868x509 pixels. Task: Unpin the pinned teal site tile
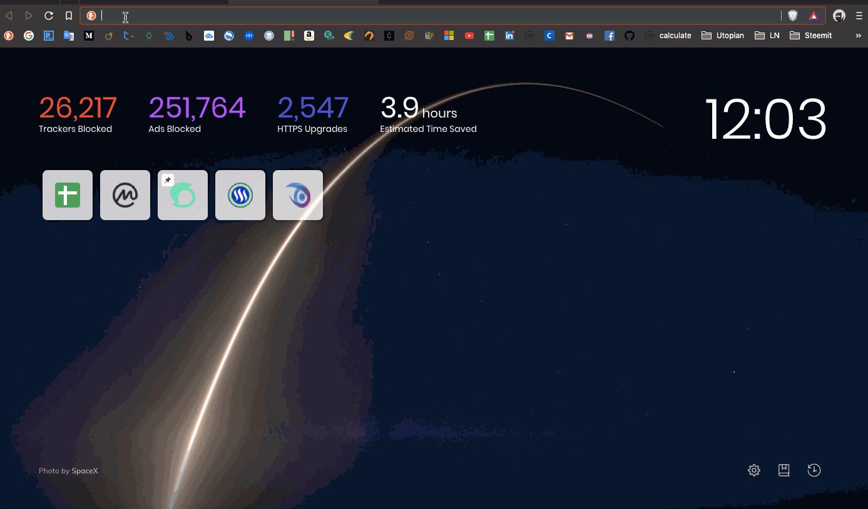pos(168,180)
